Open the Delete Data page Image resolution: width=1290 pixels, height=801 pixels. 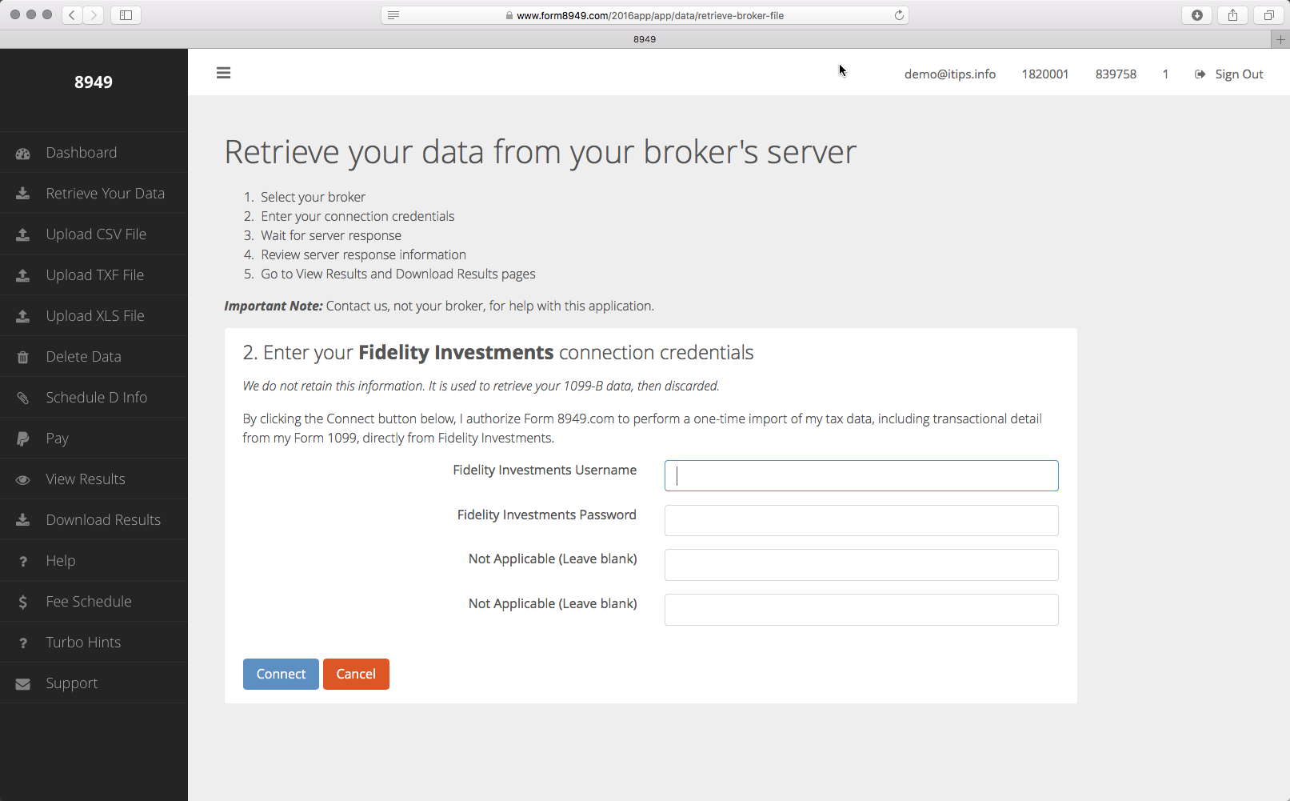pos(94,357)
